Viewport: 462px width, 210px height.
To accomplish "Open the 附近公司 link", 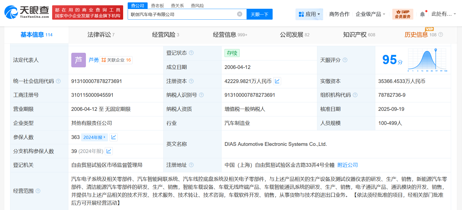I will tap(347, 165).
